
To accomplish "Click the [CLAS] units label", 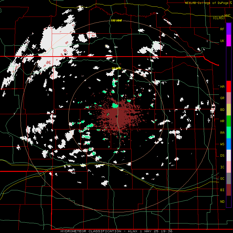I will 219,18.
